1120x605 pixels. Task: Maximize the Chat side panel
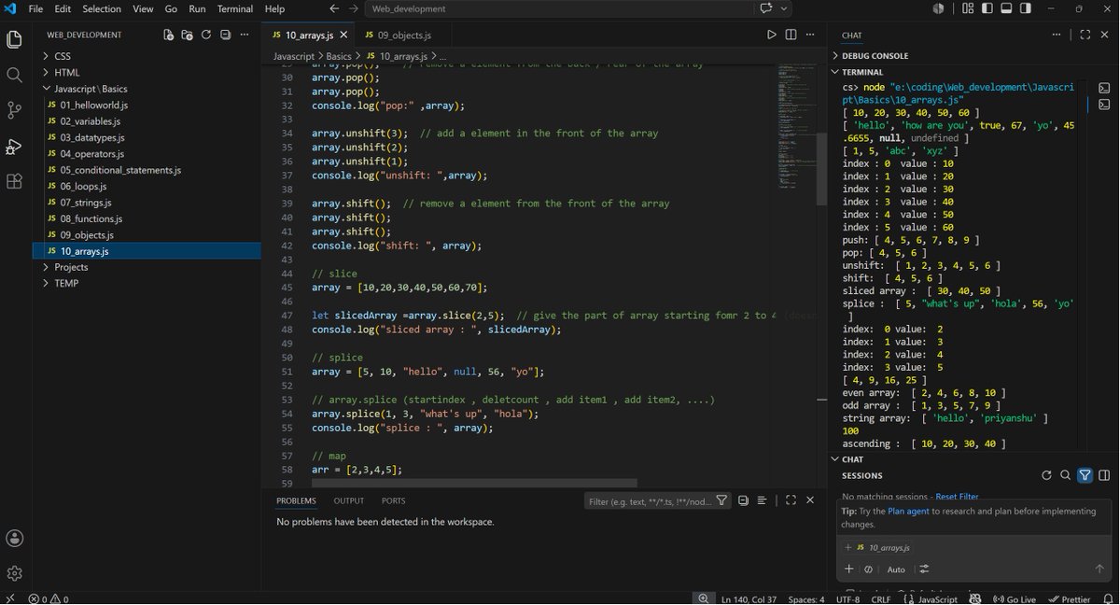[x=1085, y=35]
